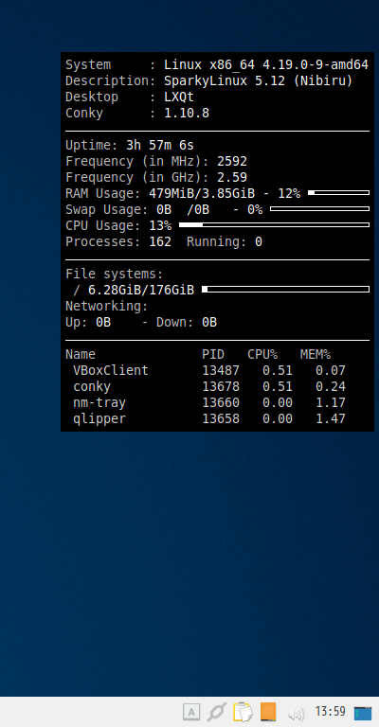
Task: Click the RAM usage progress bar
Action: click(338, 192)
